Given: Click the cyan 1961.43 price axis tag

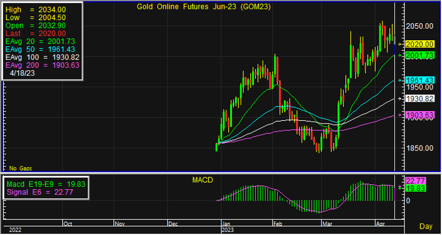Looking at the screenshot, I should pyautogui.click(x=419, y=80).
